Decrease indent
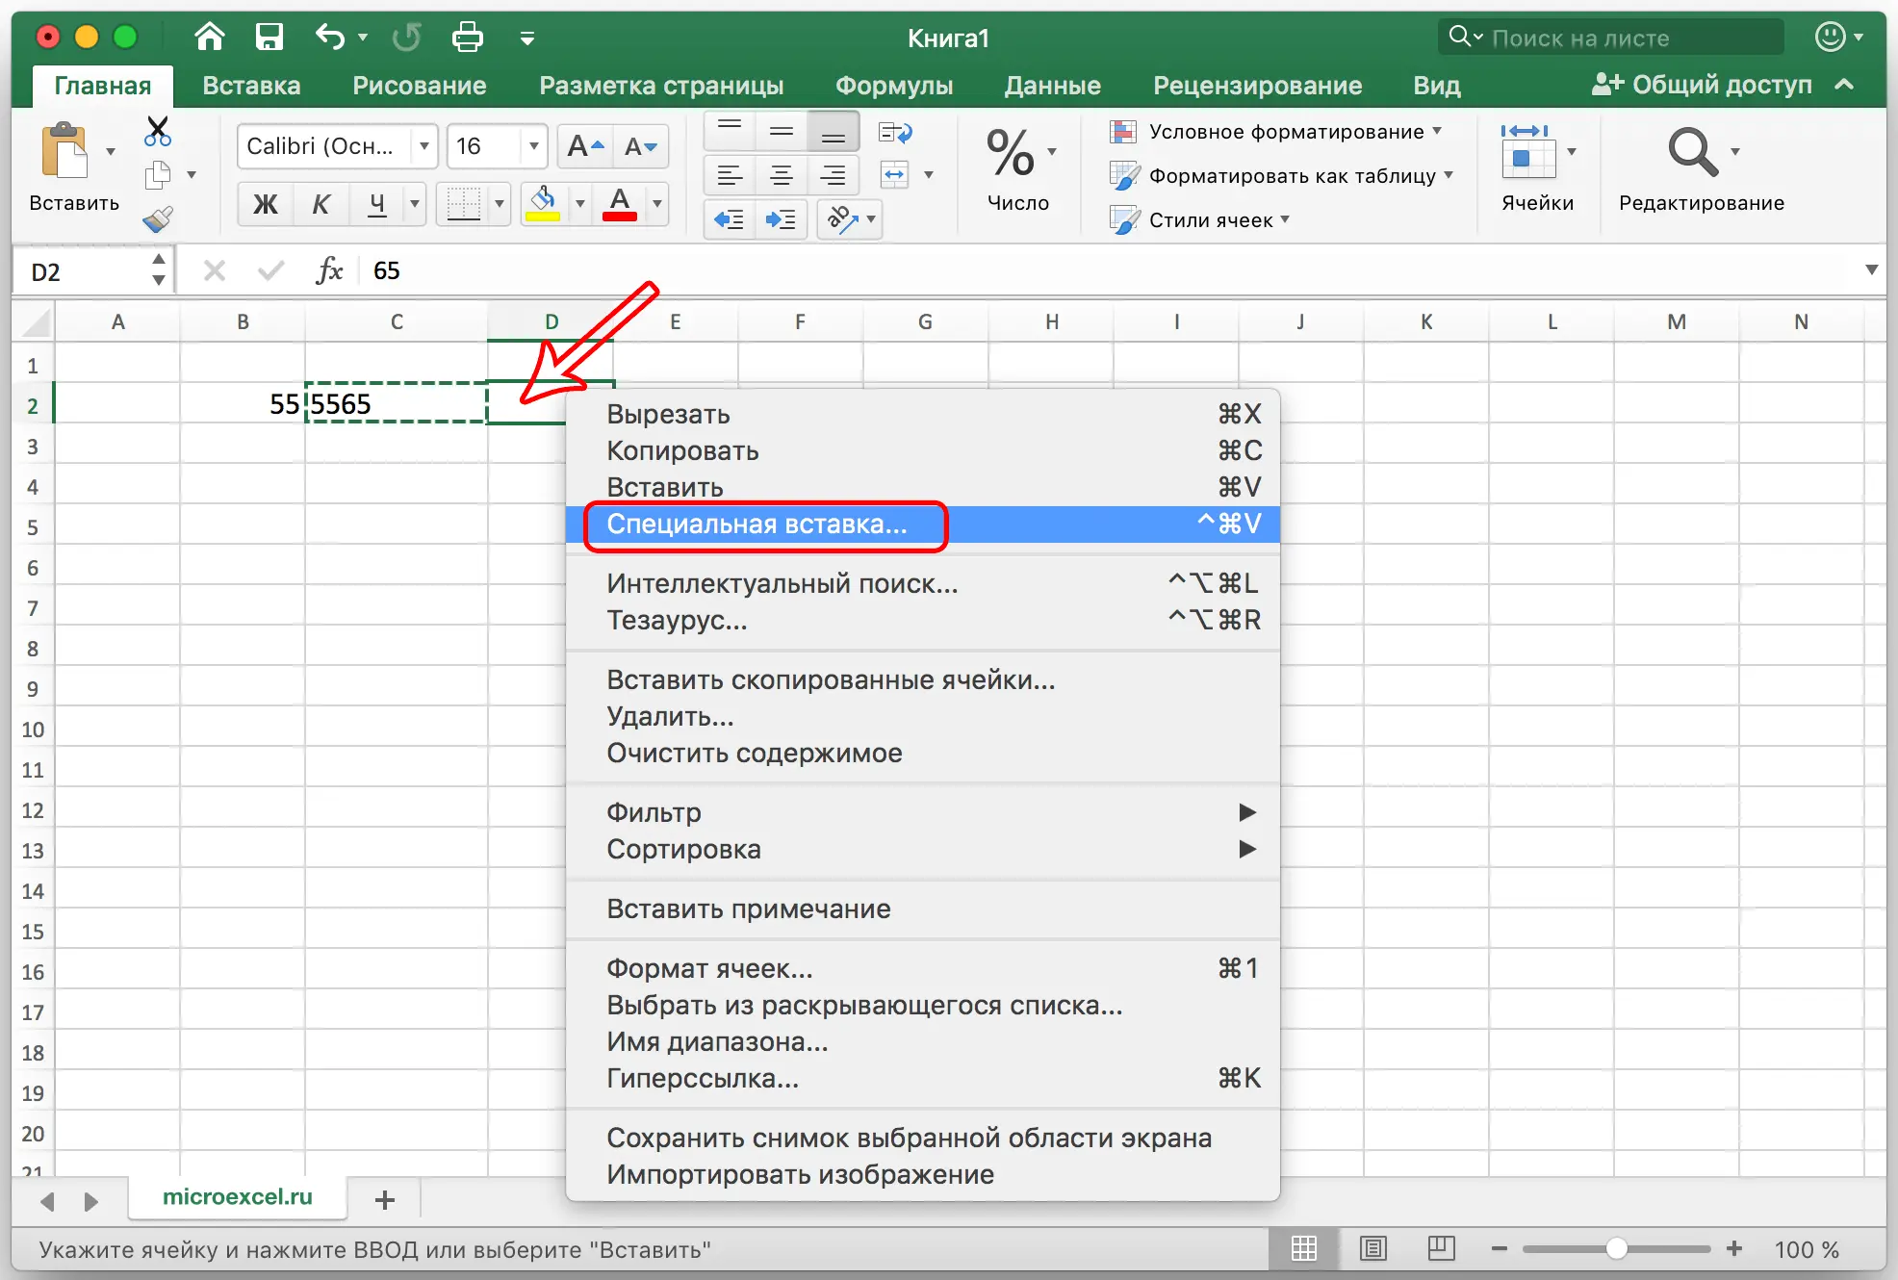The width and height of the screenshot is (1898, 1280). pos(730,219)
